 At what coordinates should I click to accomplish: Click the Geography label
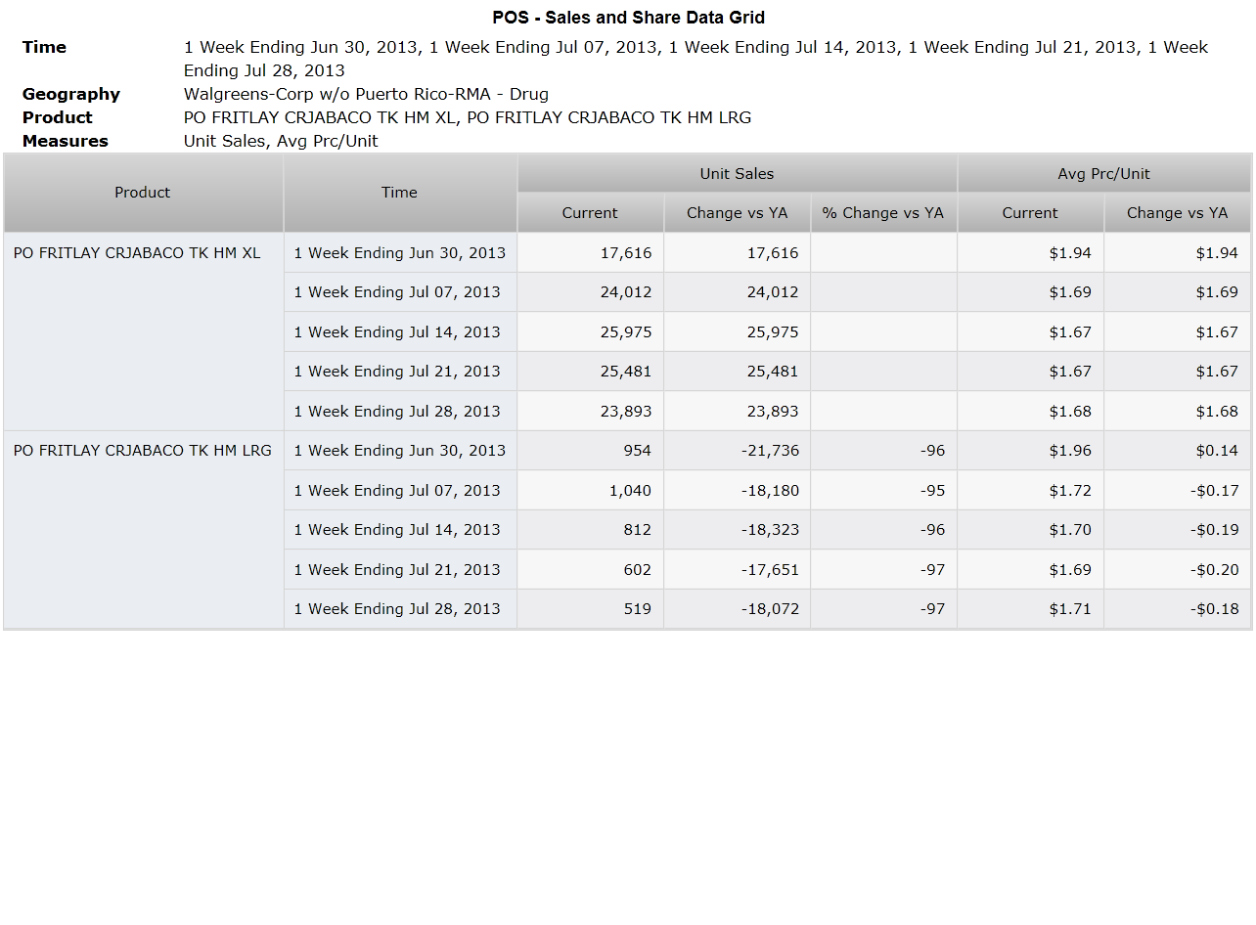(71, 94)
